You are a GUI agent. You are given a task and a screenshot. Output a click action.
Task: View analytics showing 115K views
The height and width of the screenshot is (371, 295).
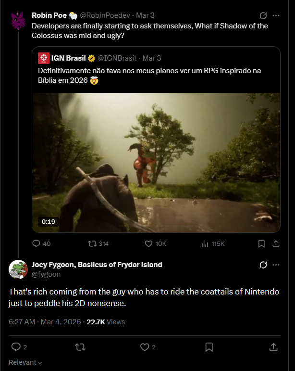click(205, 243)
